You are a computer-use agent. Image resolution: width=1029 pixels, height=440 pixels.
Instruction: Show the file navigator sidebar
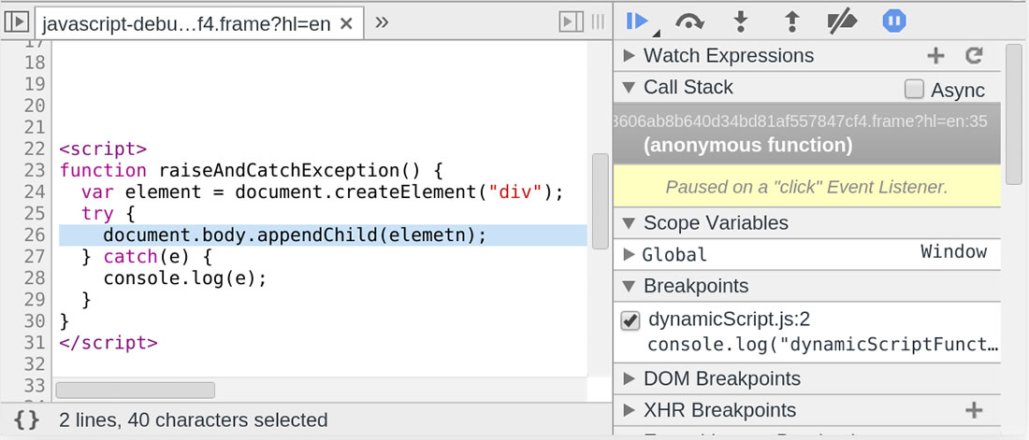point(16,22)
